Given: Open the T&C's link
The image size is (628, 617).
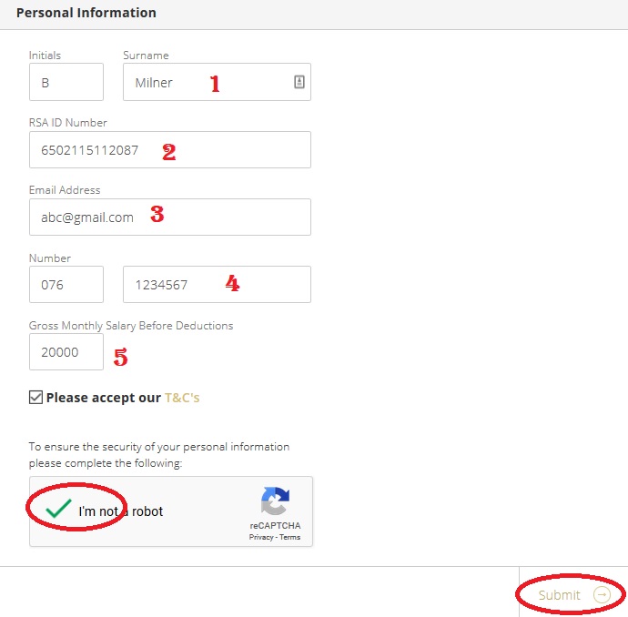Looking at the screenshot, I should tap(182, 398).
